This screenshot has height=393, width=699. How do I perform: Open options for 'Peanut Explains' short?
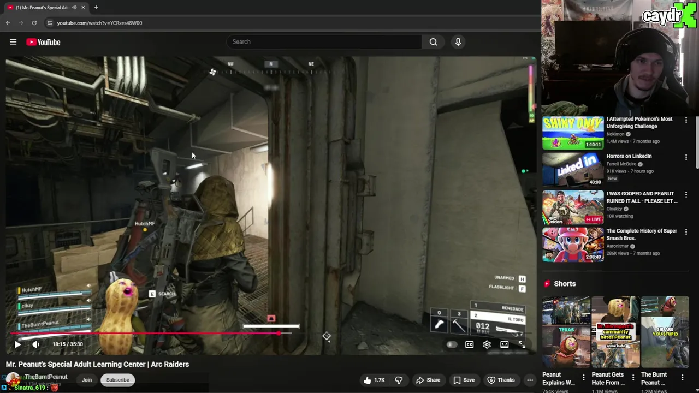pyautogui.click(x=583, y=377)
